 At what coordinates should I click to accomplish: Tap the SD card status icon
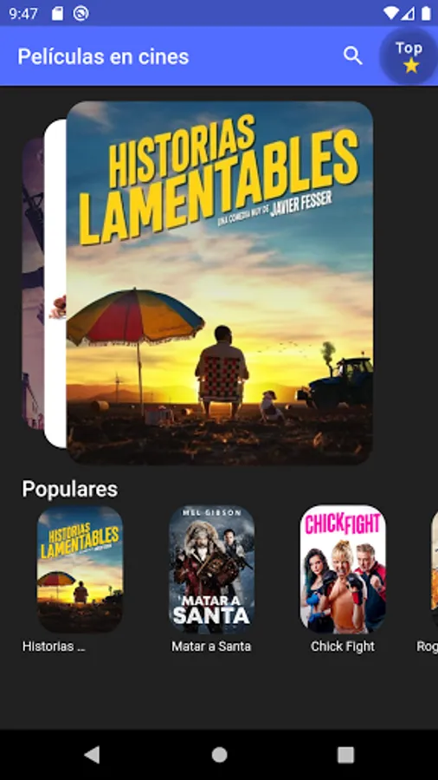(x=58, y=13)
